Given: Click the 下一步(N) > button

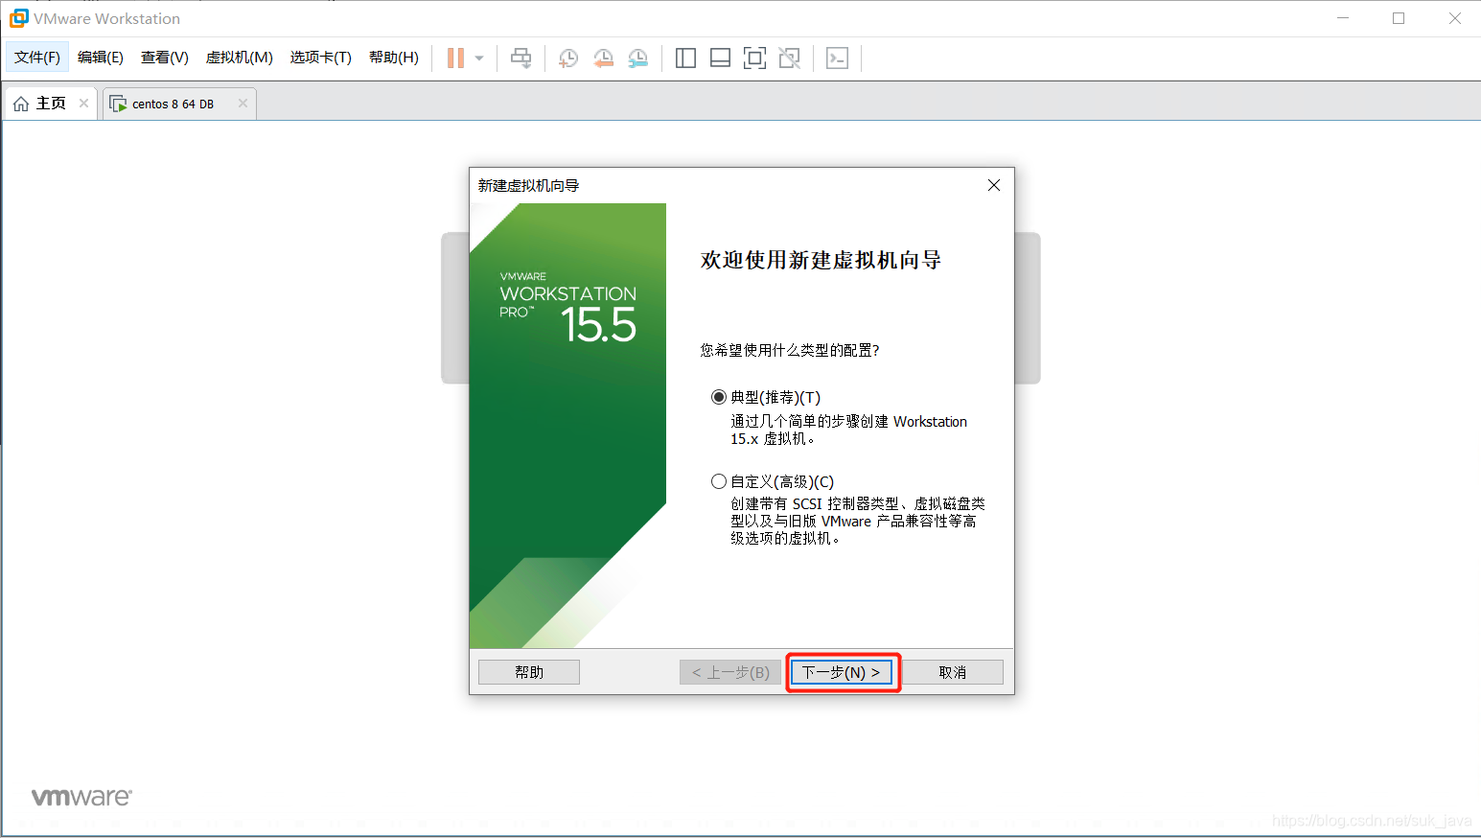Looking at the screenshot, I should click(x=842, y=672).
